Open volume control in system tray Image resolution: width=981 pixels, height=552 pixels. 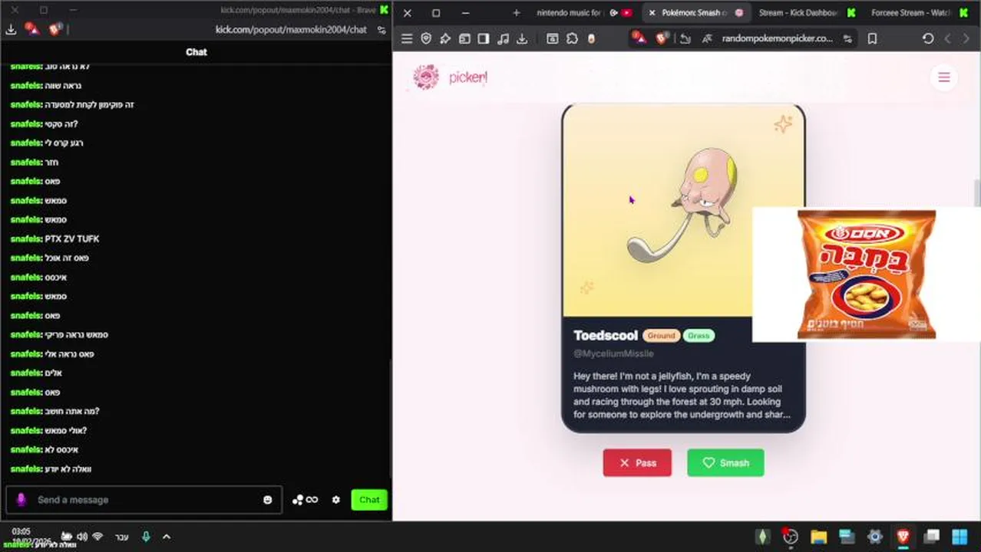click(82, 537)
